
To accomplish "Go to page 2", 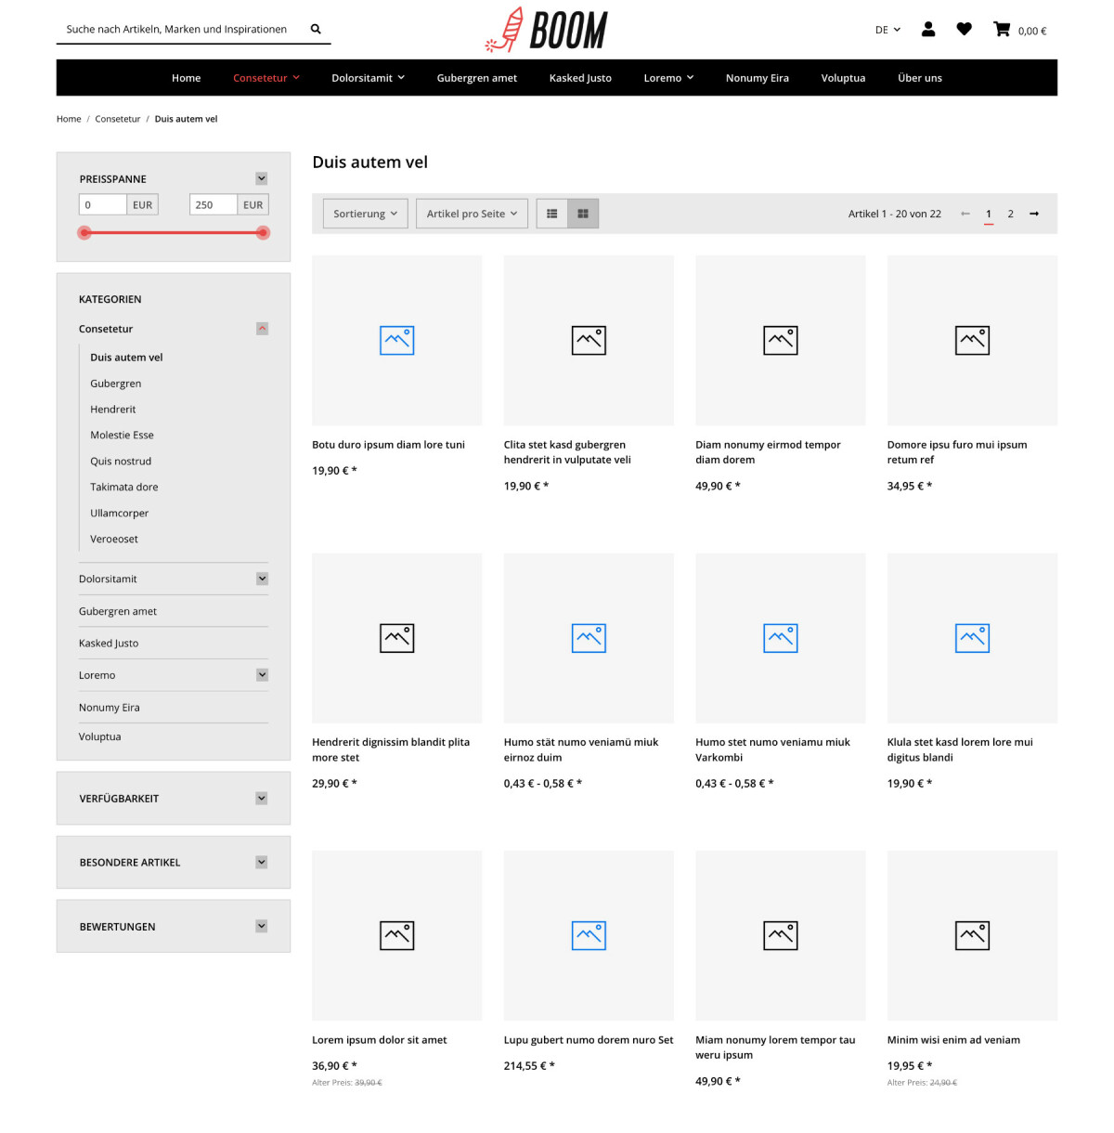I will [x=1011, y=214].
